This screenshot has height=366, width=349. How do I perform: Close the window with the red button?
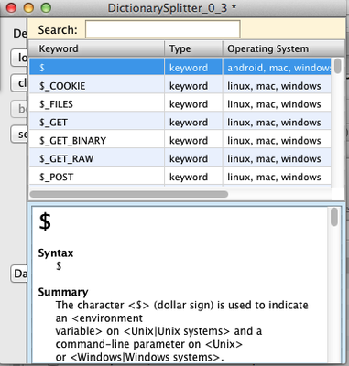[x=11, y=7]
